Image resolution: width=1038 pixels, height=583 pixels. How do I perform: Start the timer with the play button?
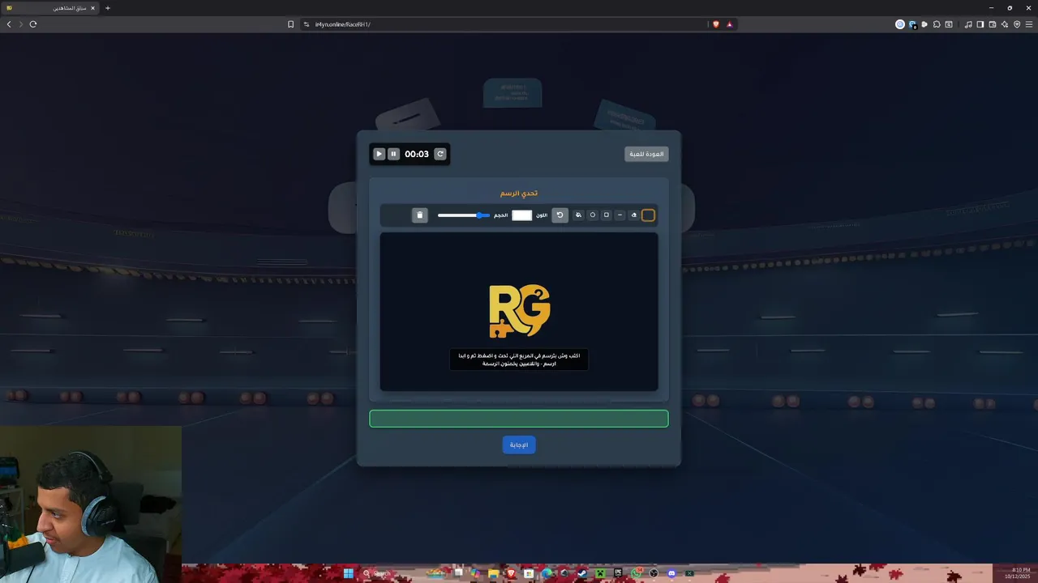[x=379, y=154]
